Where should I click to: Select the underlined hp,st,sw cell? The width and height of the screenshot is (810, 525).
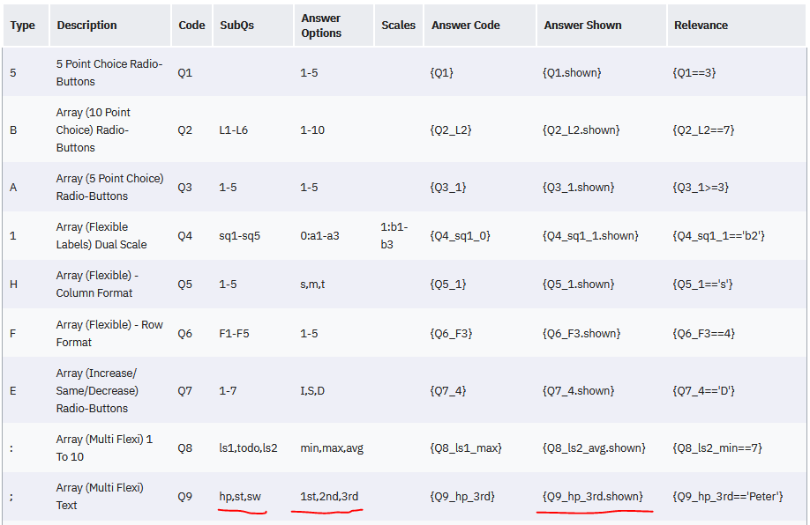click(x=240, y=496)
